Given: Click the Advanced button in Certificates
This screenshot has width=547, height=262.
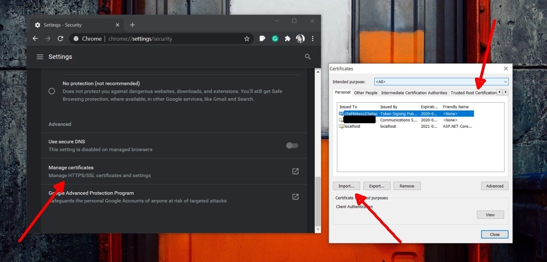Looking at the screenshot, I should point(494,186).
